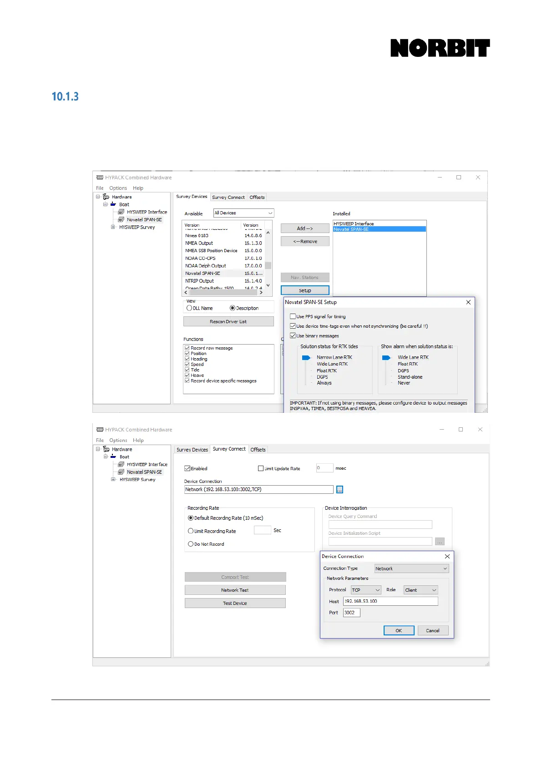Toggle Use PPS signal for timing

tap(293, 316)
